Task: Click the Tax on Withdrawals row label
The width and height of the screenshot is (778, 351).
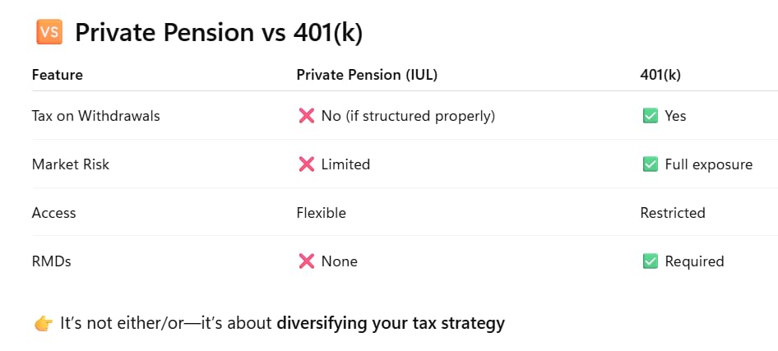Action: (x=95, y=116)
